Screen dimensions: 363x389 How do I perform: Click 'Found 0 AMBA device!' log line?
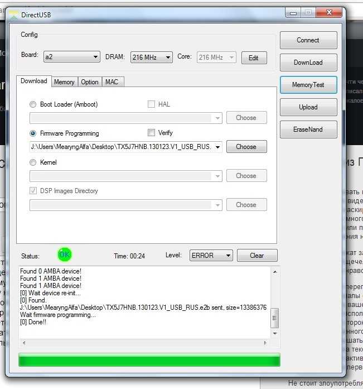tap(51, 271)
